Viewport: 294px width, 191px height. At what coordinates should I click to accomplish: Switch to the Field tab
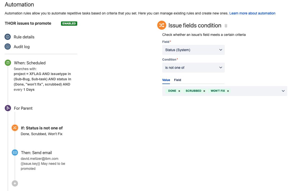coord(177,80)
